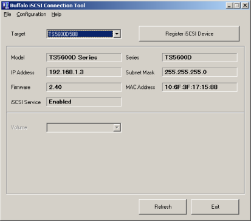Screen dimensions: 251x221
Task: Click the Model field TS5600D Series
Action: point(84,58)
